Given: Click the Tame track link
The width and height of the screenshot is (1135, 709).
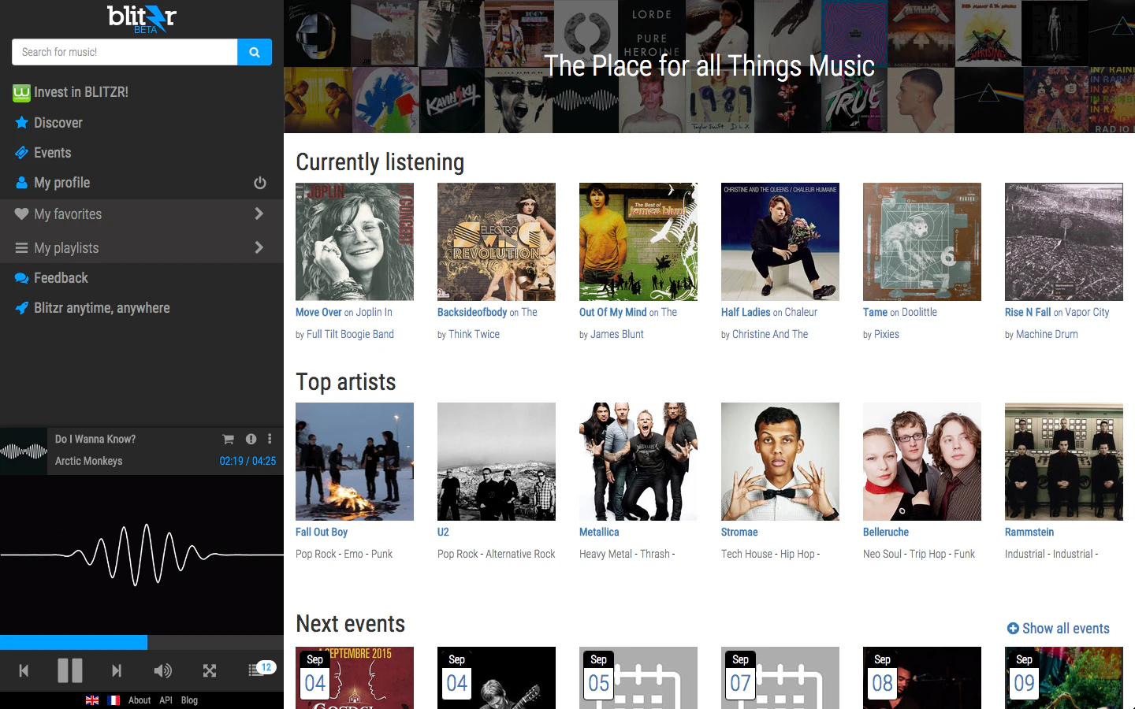Looking at the screenshot, I should (875, 313).
